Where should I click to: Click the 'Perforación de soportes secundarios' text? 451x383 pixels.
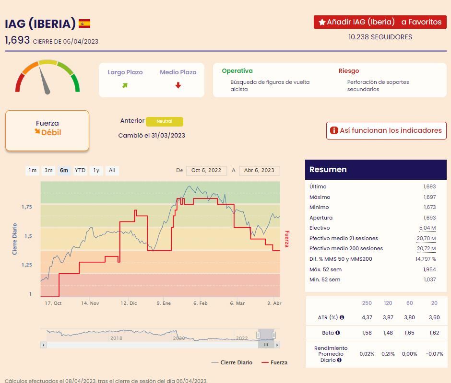click(x=378, y=86)
